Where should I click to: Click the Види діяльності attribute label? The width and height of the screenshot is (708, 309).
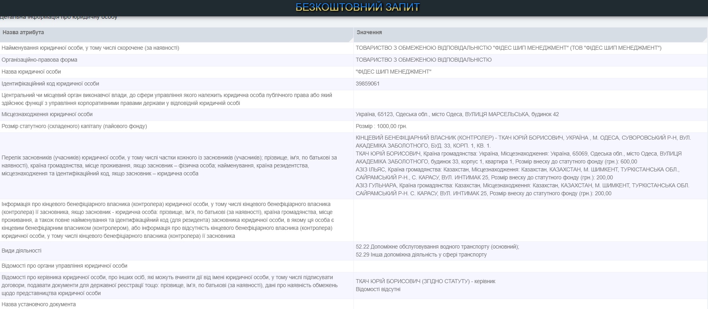tap(21, 251)
